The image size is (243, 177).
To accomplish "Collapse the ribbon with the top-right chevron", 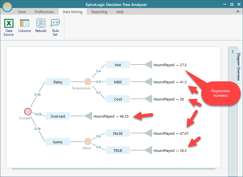I will 238,12.
